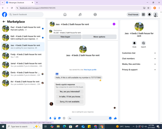Open Jamal's house for rent conversation
162x129 pixels.
pyautogui.click(x=23, y=65)
